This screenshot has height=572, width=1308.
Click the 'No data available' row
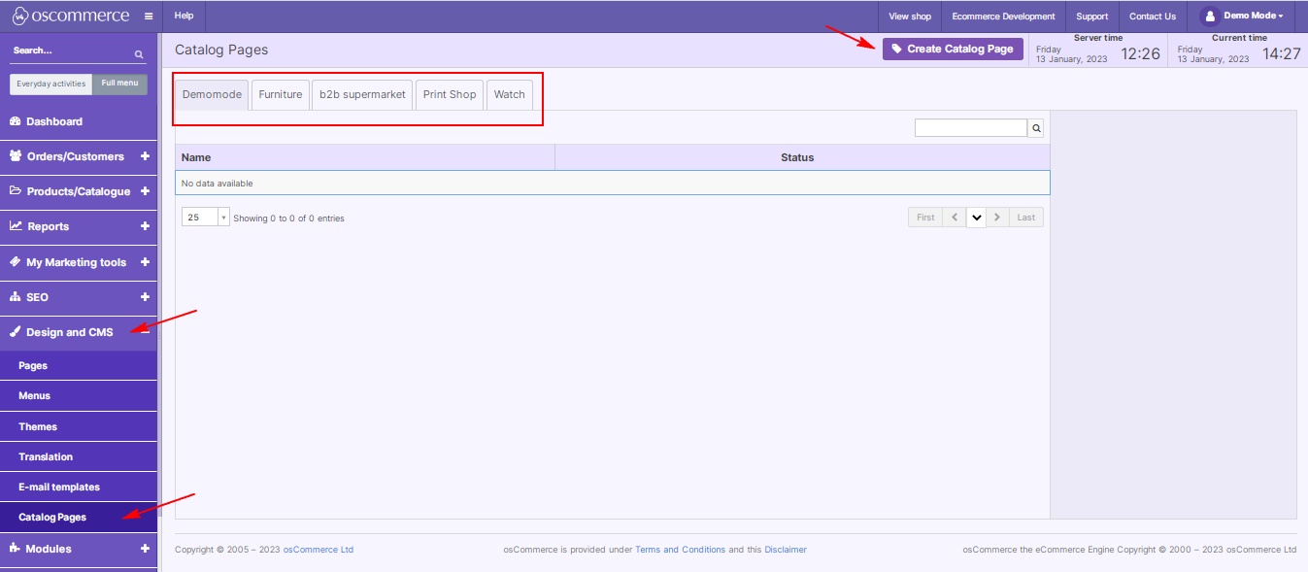[x=613, y=183]
